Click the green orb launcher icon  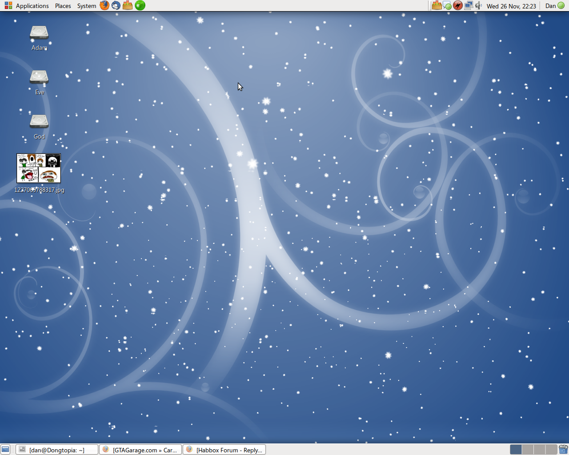(140, 5)
